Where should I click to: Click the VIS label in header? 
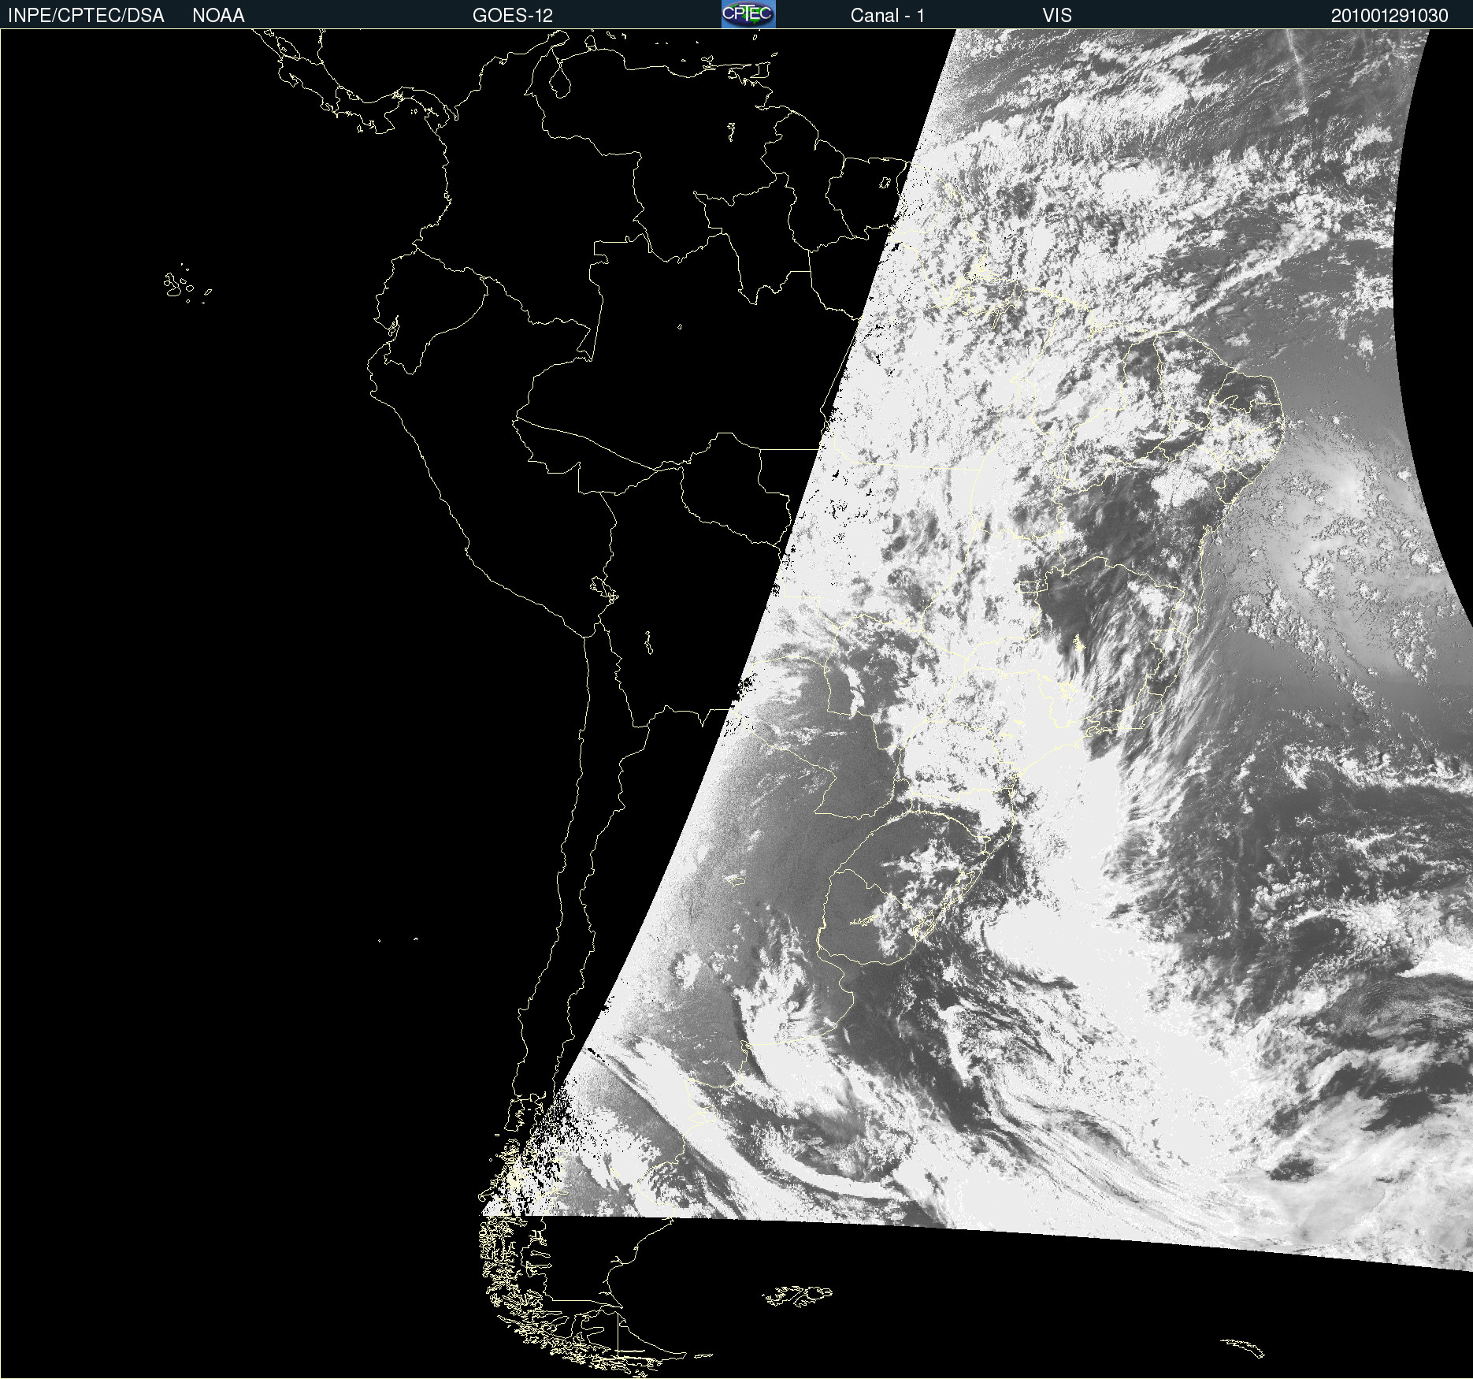(1057, 16)
